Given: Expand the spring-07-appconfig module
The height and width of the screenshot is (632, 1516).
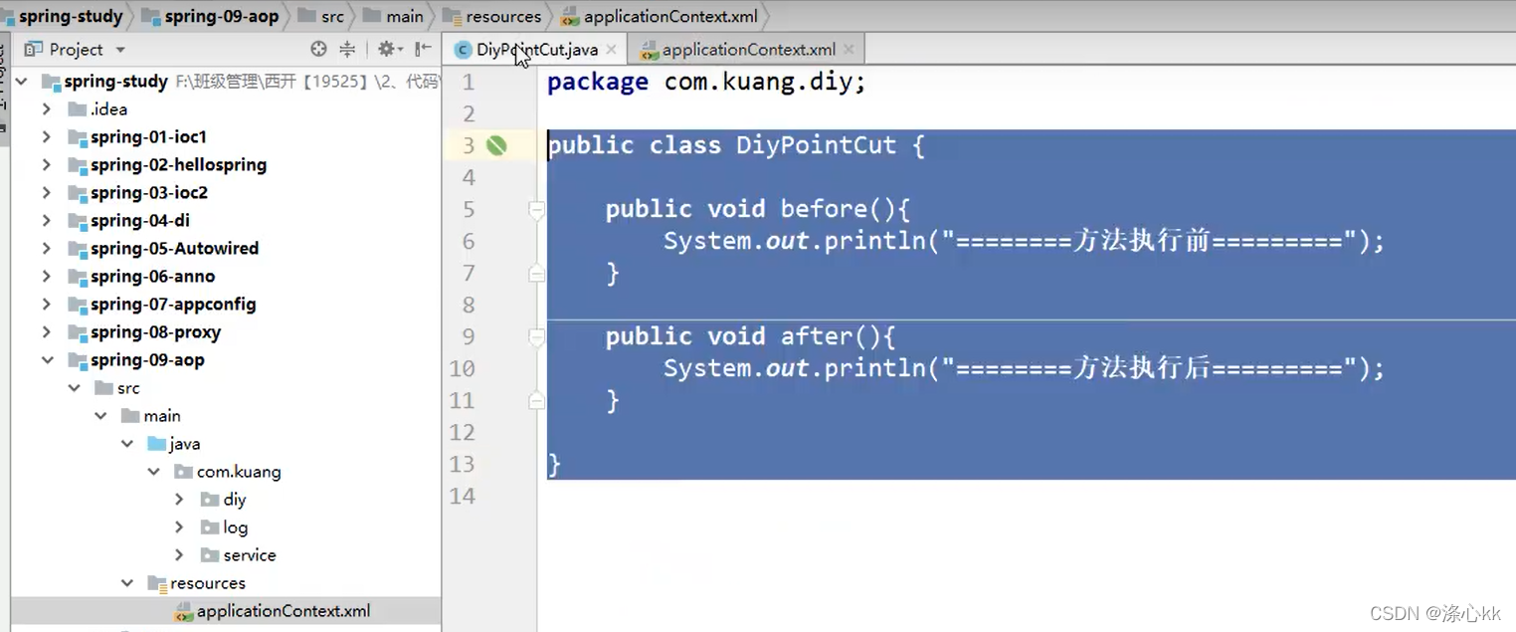Looking at the screenshot, I should (x=47, y=305).
